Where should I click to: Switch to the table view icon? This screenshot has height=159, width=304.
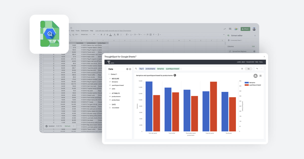260,76
